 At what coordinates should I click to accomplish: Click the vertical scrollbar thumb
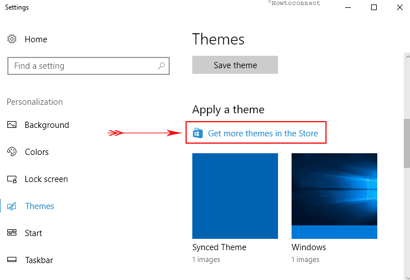tap(407, 143)
